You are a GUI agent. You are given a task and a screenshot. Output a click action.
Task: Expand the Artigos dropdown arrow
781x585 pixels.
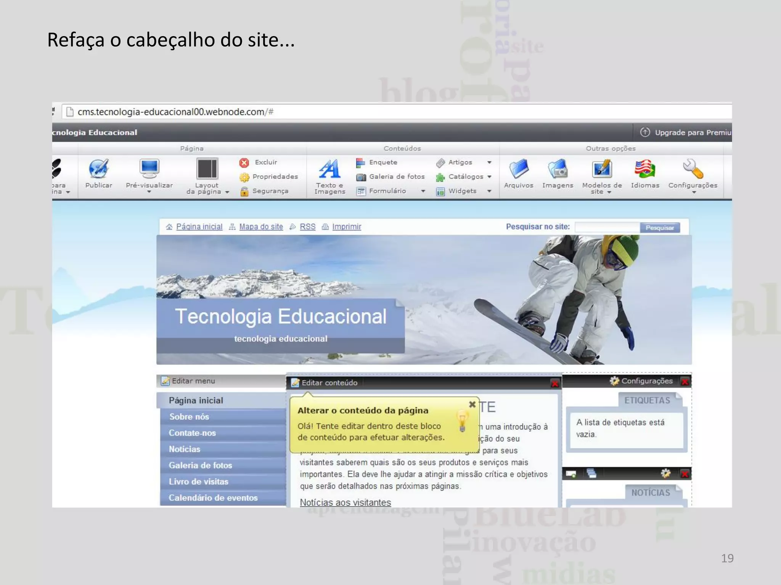tap(489, 163)
